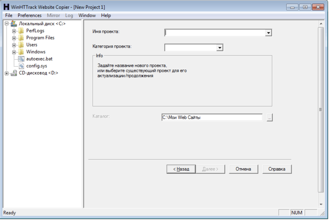Select the autoexec.bat file icon
Image resolution: width=329 pixels, height=220 pixels.
coord(21,59)
